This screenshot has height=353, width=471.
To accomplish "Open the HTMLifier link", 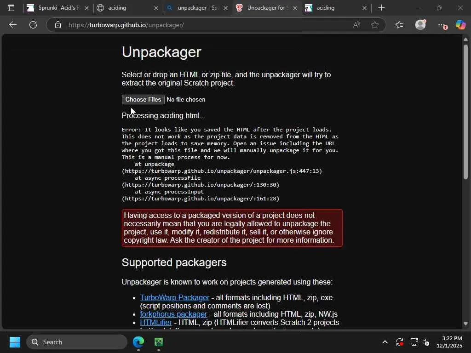I will click(156, 322).
